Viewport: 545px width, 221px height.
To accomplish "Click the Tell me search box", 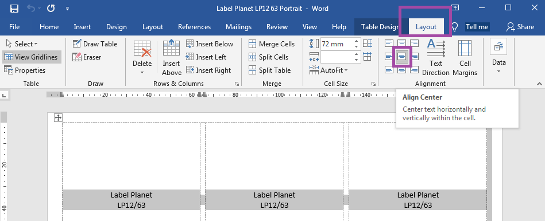I will [x=477, y=27].
